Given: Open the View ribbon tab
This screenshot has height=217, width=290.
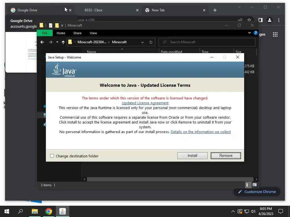Looking at the screenshot, I should pos(93,33).
